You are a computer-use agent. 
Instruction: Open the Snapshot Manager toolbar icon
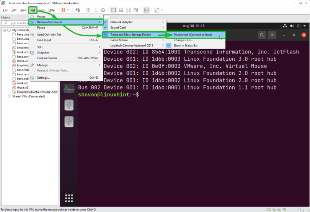click(x=103, y=10)
